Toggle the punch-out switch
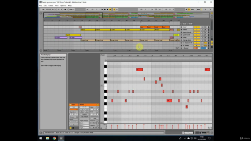Viewport: 251px width, 141px height. tap(160, 9)
